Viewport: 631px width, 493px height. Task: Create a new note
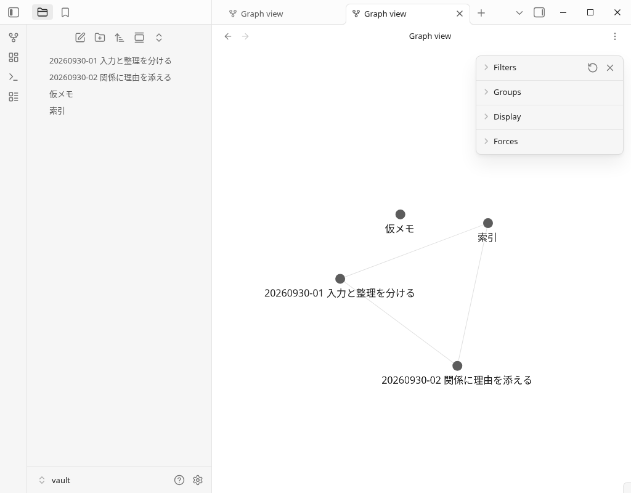(x=80, y=38)
